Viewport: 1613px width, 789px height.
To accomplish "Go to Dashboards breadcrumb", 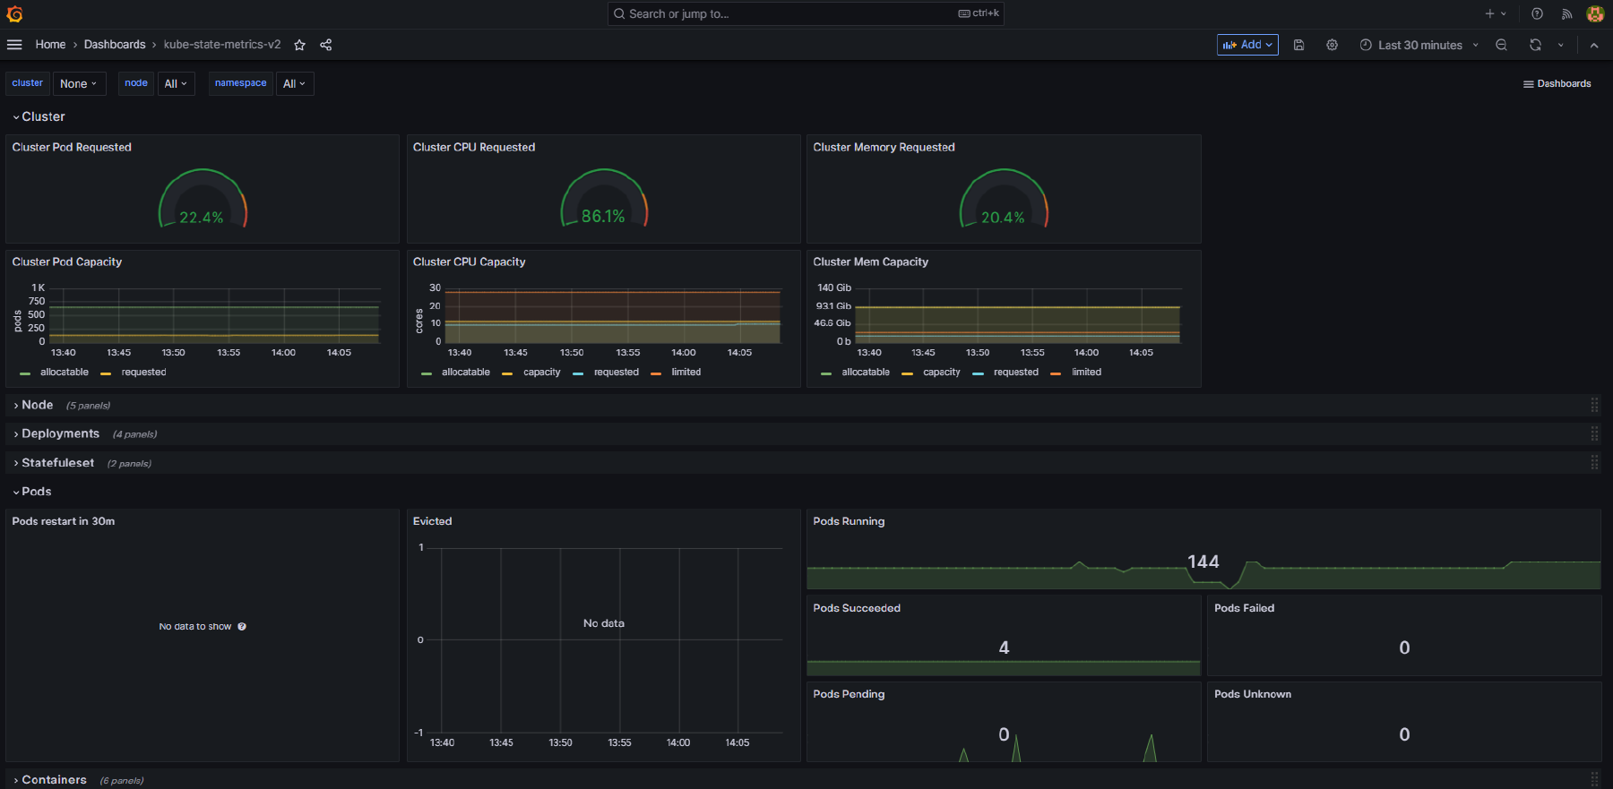I will (x=115, y=45).
